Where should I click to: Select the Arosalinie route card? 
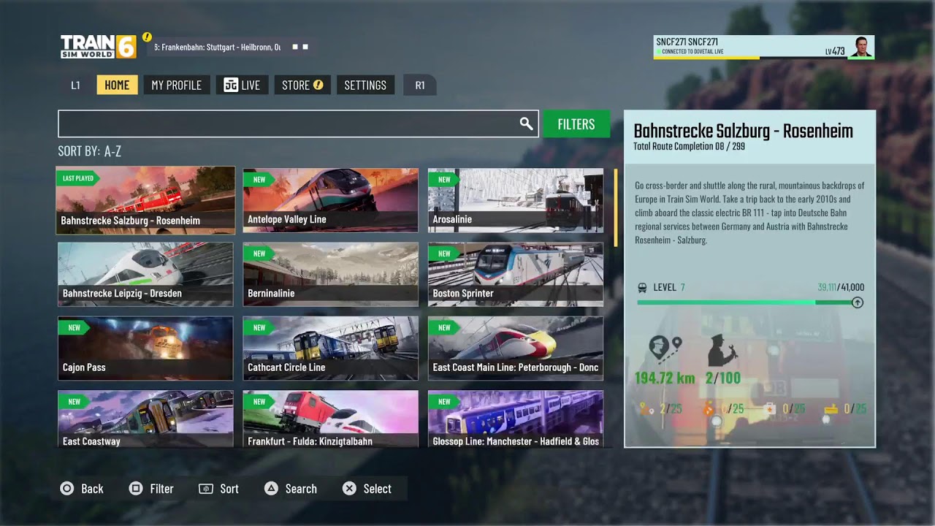click(x=516, y=200)
